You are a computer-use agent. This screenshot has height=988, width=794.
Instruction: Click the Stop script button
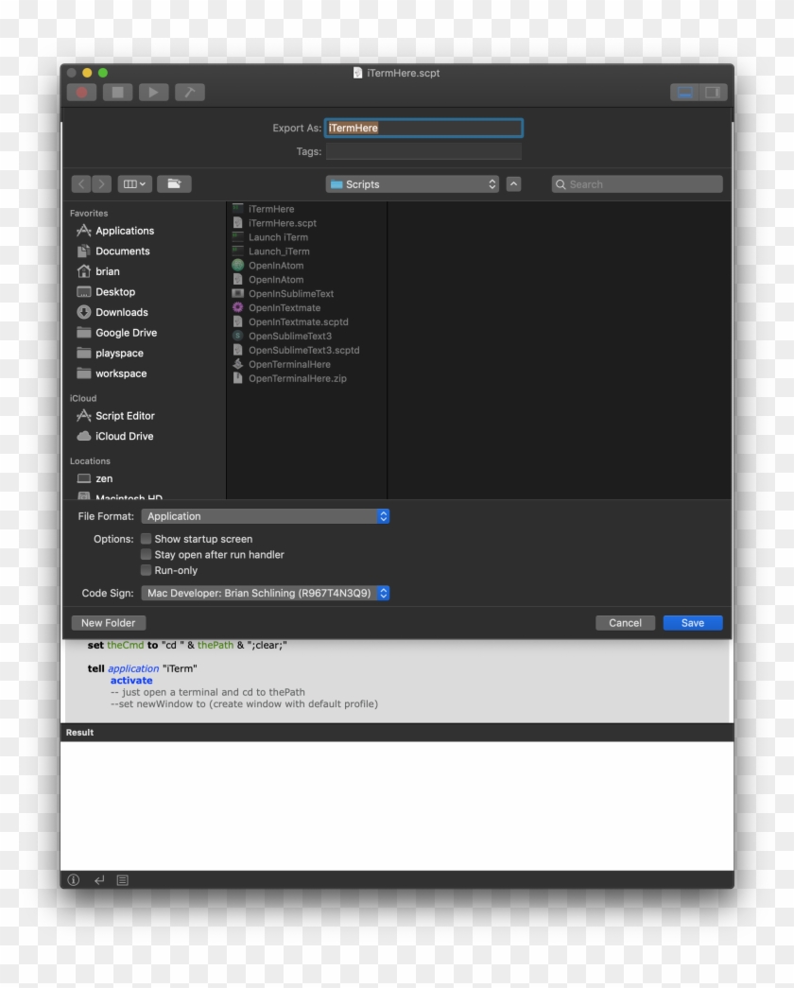[117, 92]
